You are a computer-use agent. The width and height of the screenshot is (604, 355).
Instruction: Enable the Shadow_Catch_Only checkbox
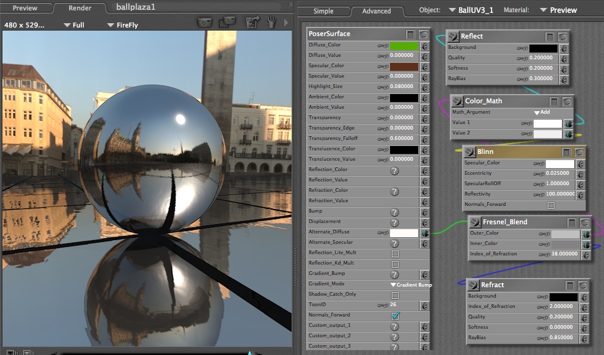(x=395, y=295)
